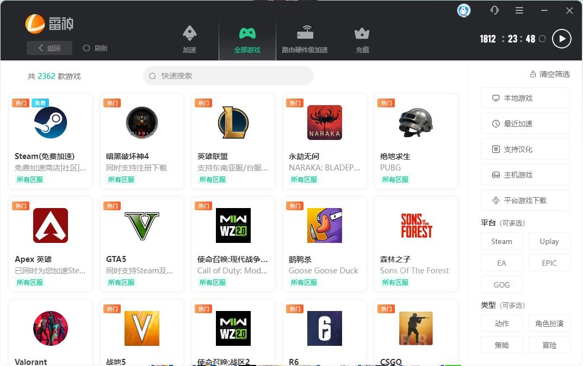Viewport: 583px width, 366px height.
Task: Filter games by EPIC platform
Action: (549, 263)
